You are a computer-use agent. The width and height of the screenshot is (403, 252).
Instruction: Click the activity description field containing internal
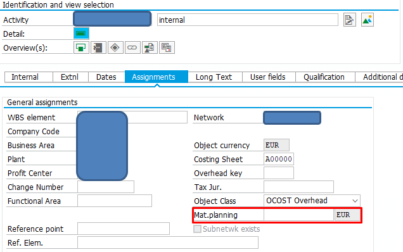coord(248,20)
